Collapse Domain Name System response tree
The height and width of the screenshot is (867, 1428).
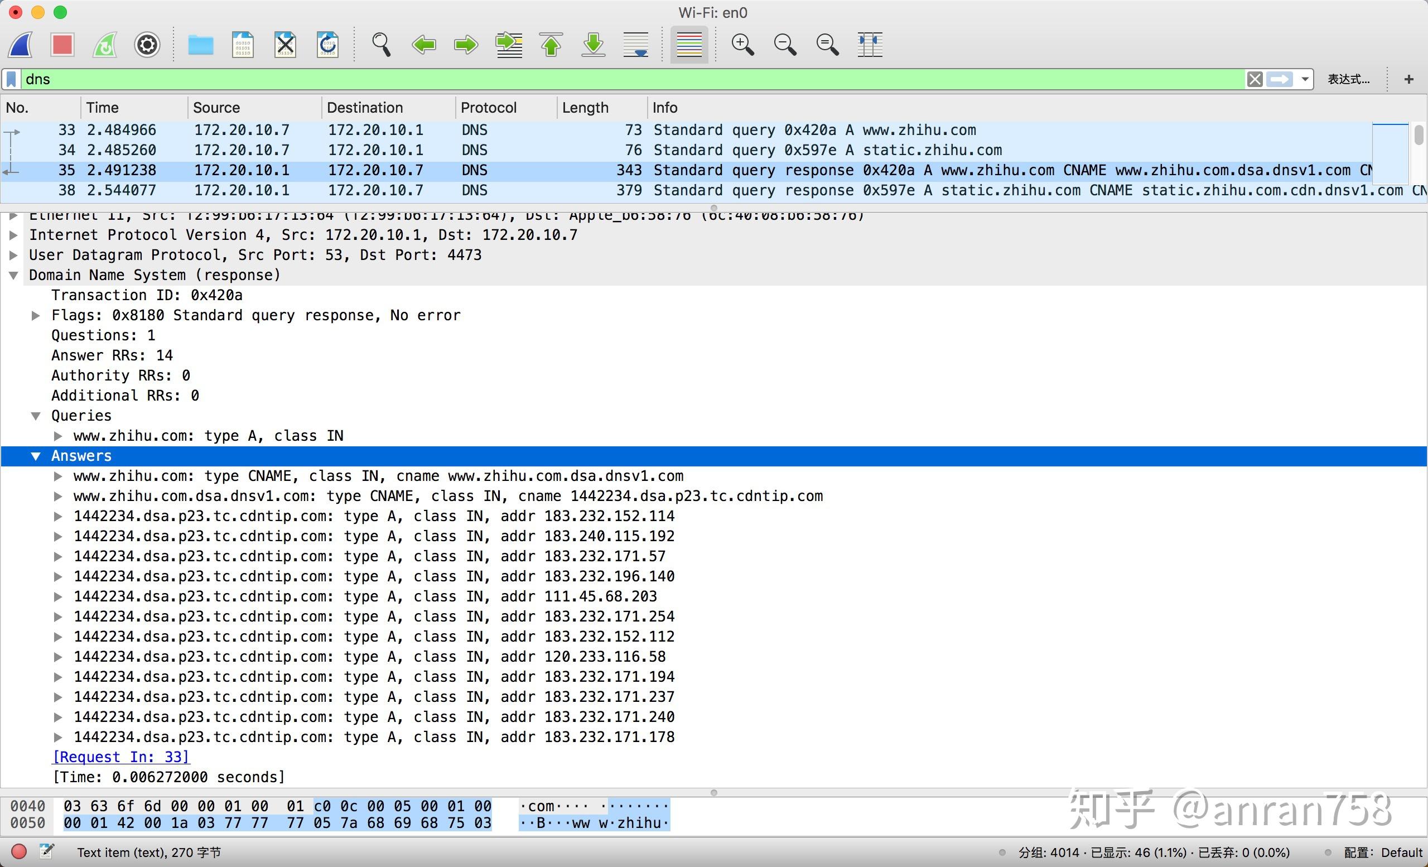tap(13, 275)
